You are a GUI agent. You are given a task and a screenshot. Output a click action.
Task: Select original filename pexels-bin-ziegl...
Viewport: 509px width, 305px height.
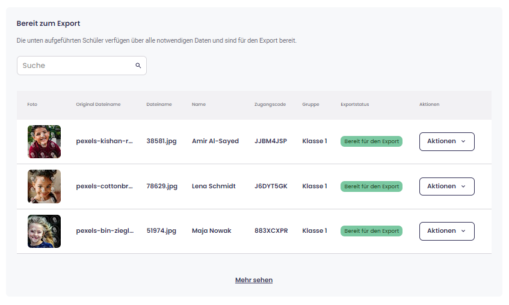point(105,230)
